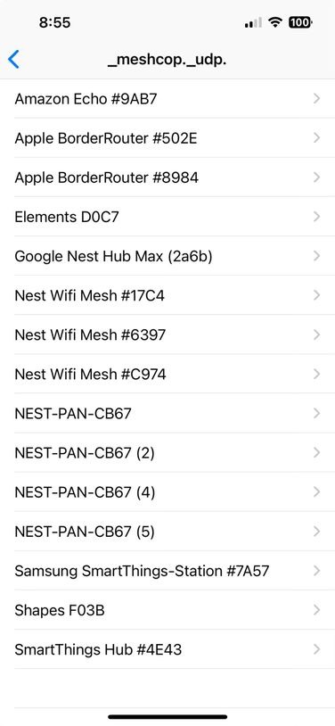The height and width of the screenshot is (726, 335).
Task: Select Elements D0C7 service
Action: point(167,216)
